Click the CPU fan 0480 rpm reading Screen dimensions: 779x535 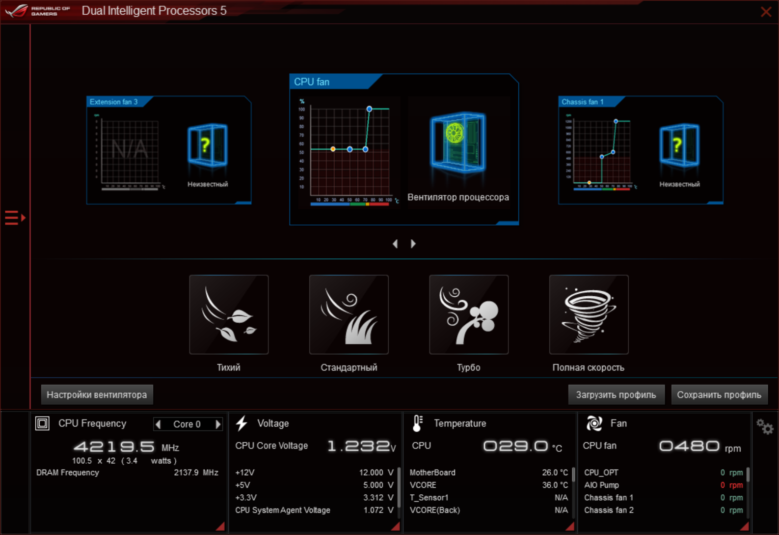coord(699,446)
